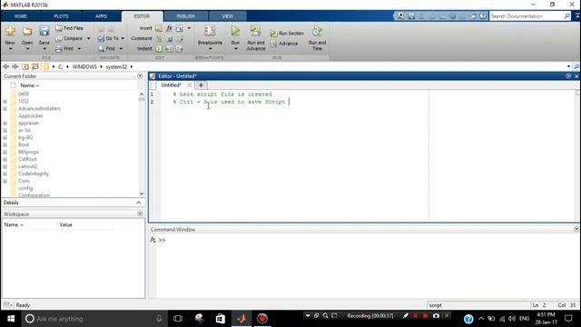Click the red recorder stop button
The height and width of the screenshot is (327, 581).
tap(425, 316)
